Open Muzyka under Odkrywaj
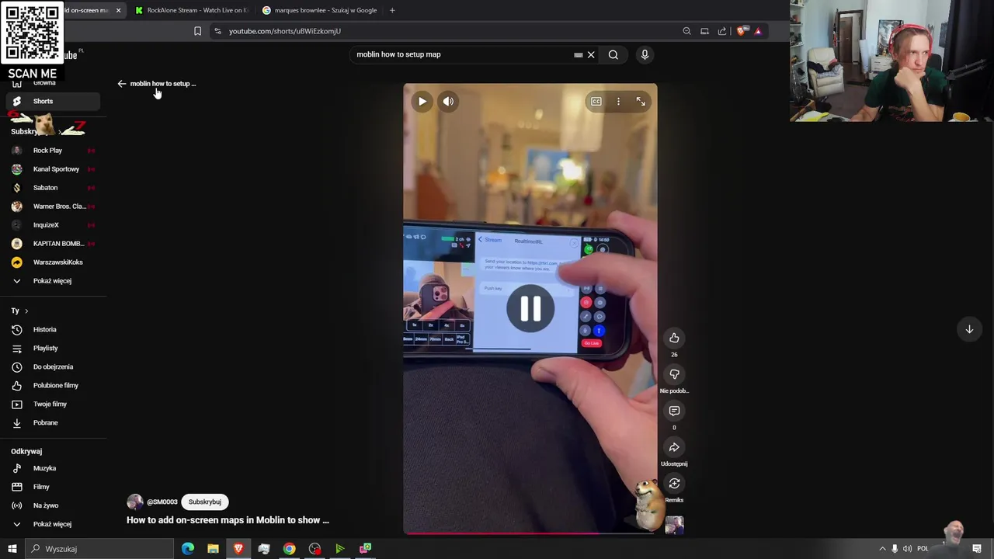This screenshot has width=994, height=559. pyautogui.click(x=53, y=468)
